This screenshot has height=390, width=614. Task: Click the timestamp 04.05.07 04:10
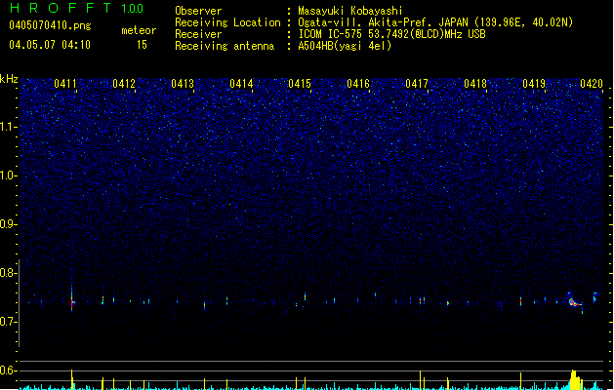pos(50,44)
